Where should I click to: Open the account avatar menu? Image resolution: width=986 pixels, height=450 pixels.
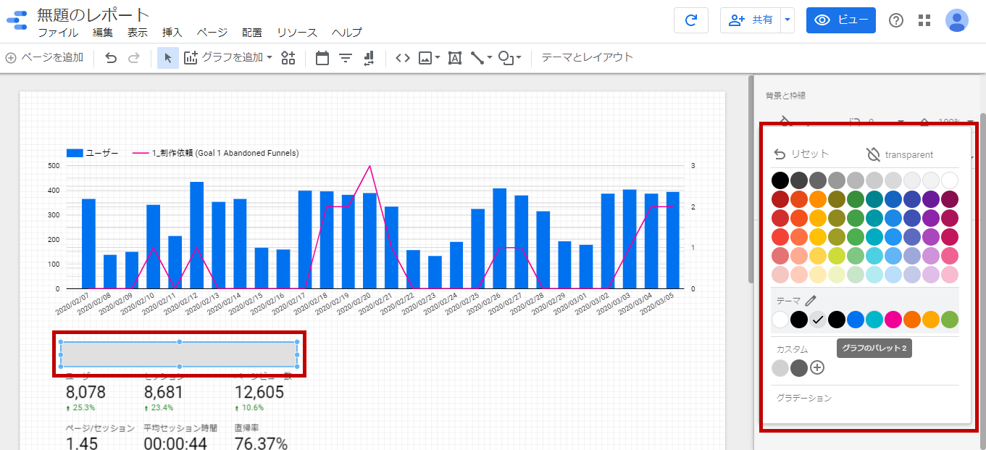(957, 20)
